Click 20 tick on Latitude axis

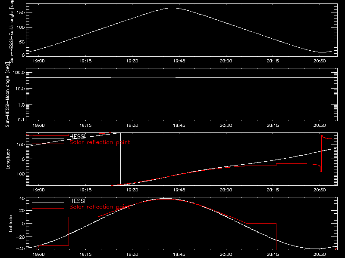pos(22,211)
